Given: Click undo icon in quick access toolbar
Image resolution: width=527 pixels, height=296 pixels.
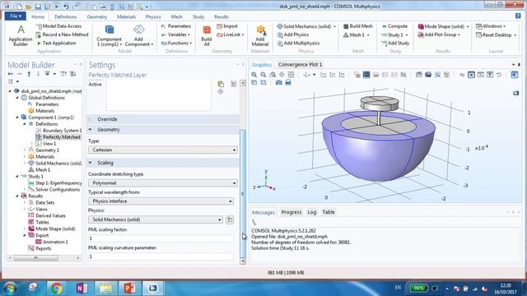Looking at the screenshot, I should 66,7.
